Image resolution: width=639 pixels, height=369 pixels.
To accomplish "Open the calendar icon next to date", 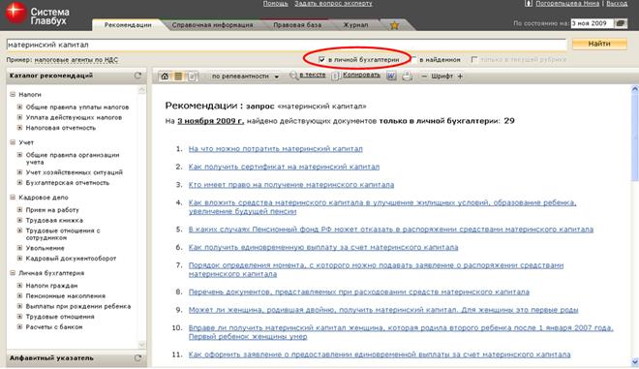I will pyautogui.click(x=621, y=23).
